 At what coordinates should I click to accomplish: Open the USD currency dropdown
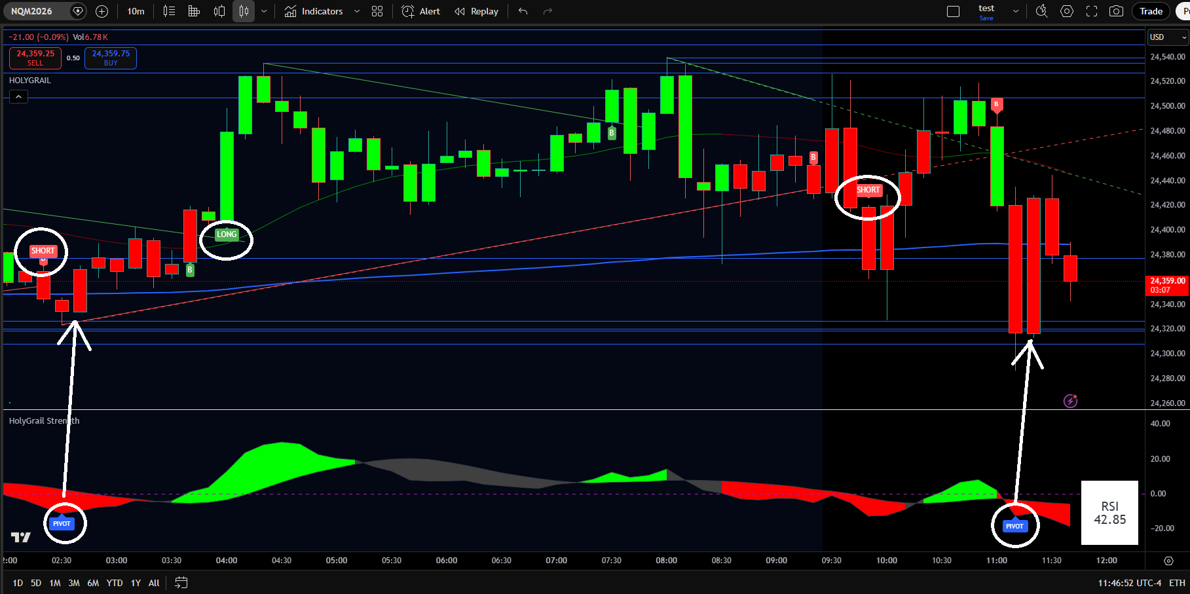click(x=1168, y=37)
